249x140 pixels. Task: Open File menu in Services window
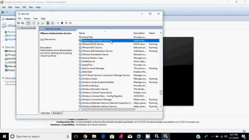[x=19, y=19]
